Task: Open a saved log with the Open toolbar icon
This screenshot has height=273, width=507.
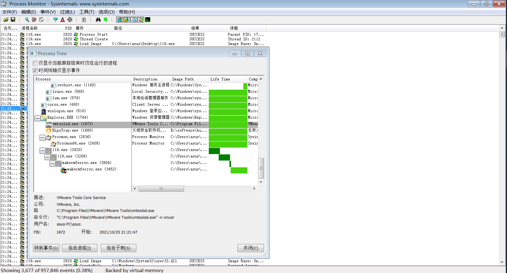Action: coord(6,20)
